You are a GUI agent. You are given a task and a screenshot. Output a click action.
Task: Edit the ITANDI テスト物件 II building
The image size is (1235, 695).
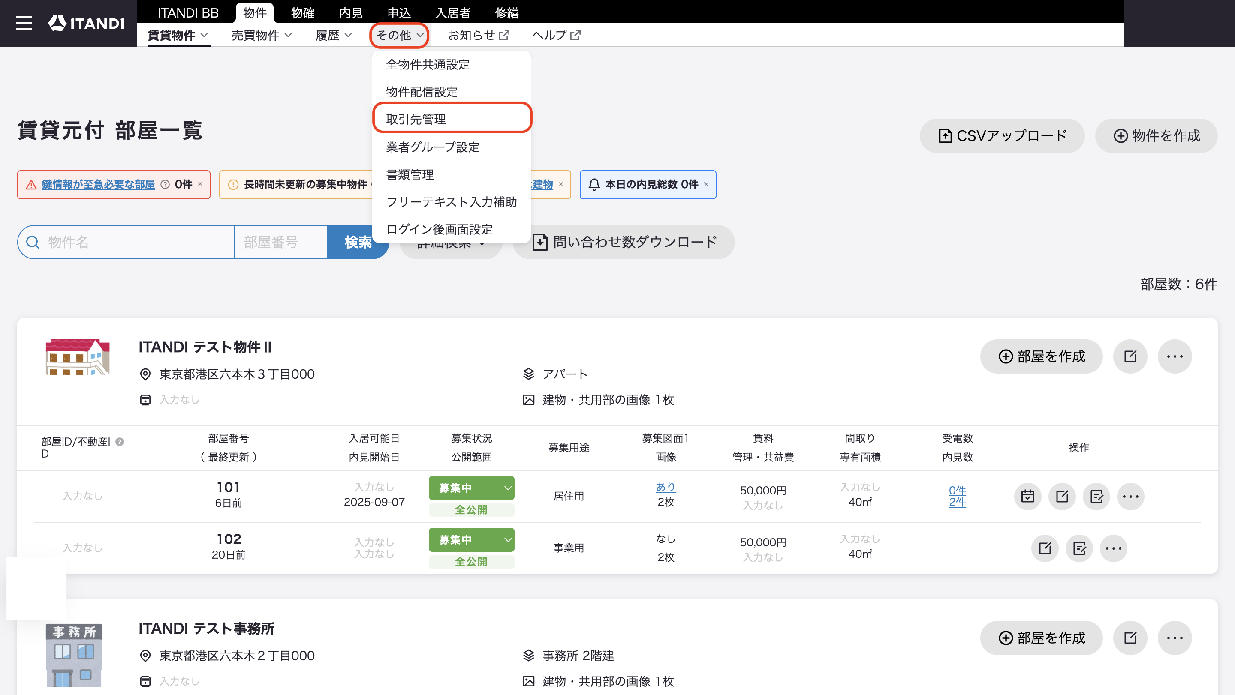[x=1130, y=356]
